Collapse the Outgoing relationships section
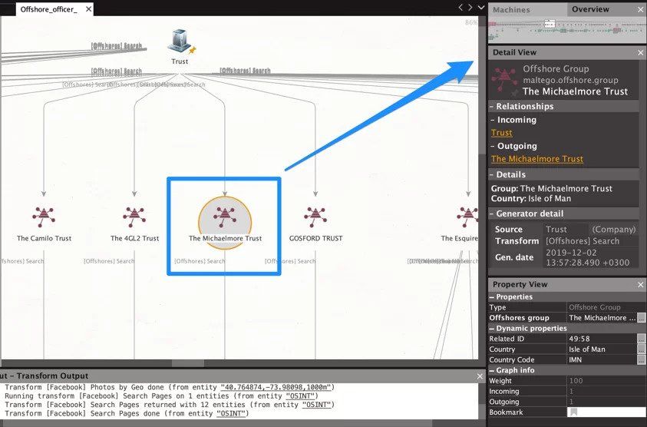 pyautogui.click(x=492, y=146)
